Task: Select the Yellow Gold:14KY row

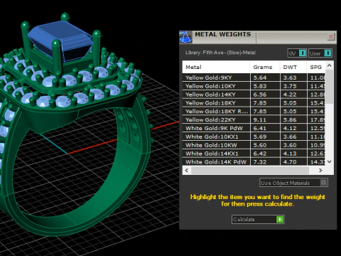Action: pyautogui.click(x=254, y=95)
